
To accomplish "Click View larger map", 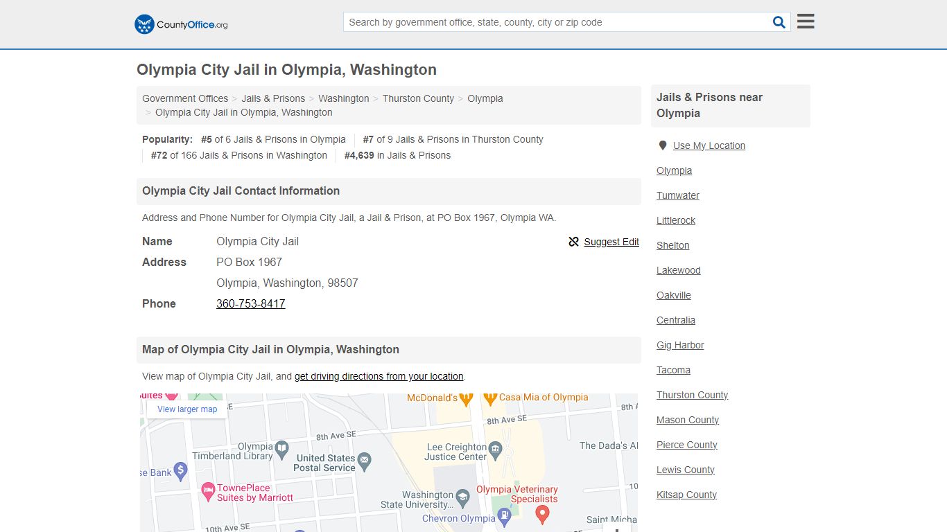I will [x=187, y=409].
